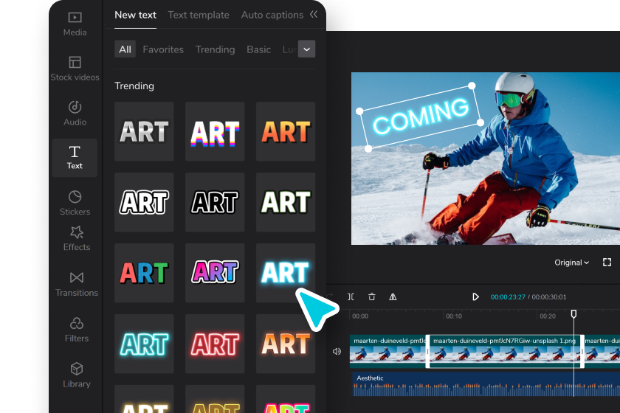The width and height of the screenshot is (620, 413).
Task: Open the Audio panel
Action: (75, 114)
